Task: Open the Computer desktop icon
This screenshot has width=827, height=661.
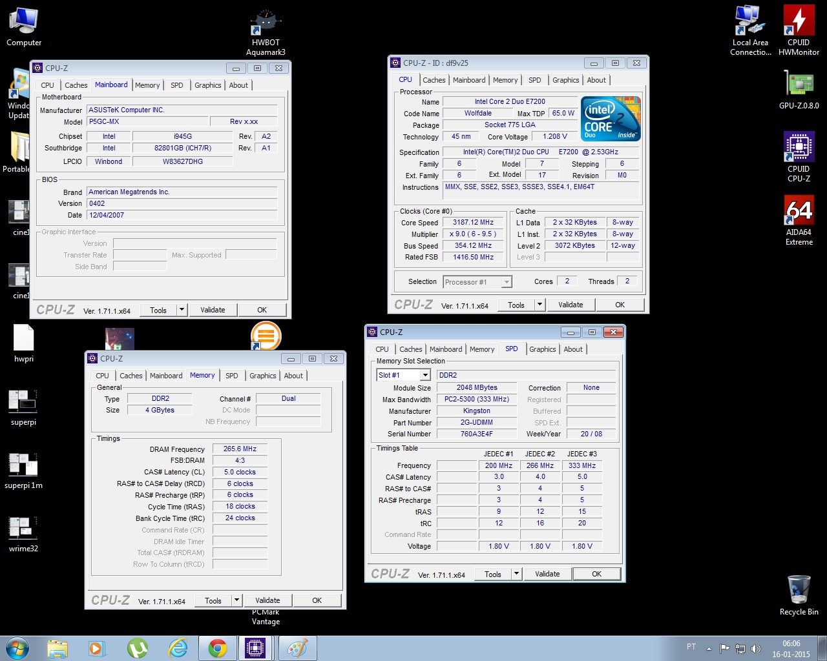Action: [24, 27]
